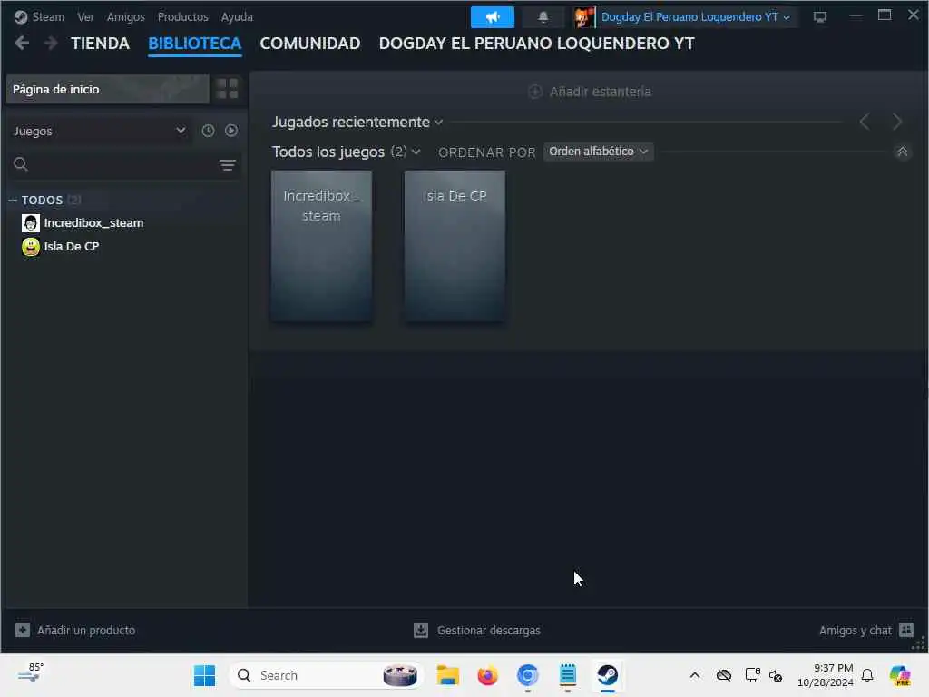Click the user avatar picture

click(583, 17)
